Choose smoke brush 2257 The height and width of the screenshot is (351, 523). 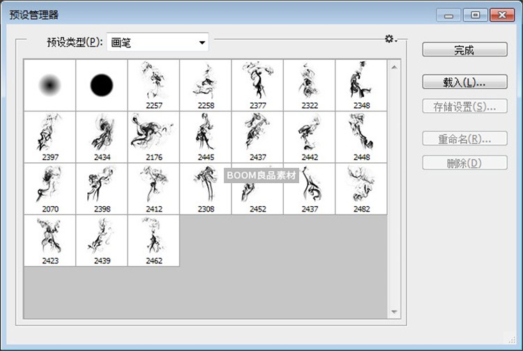[153, 84]
